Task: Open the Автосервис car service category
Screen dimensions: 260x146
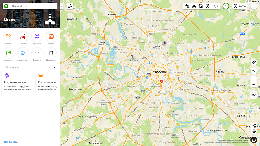Action: 23,53
